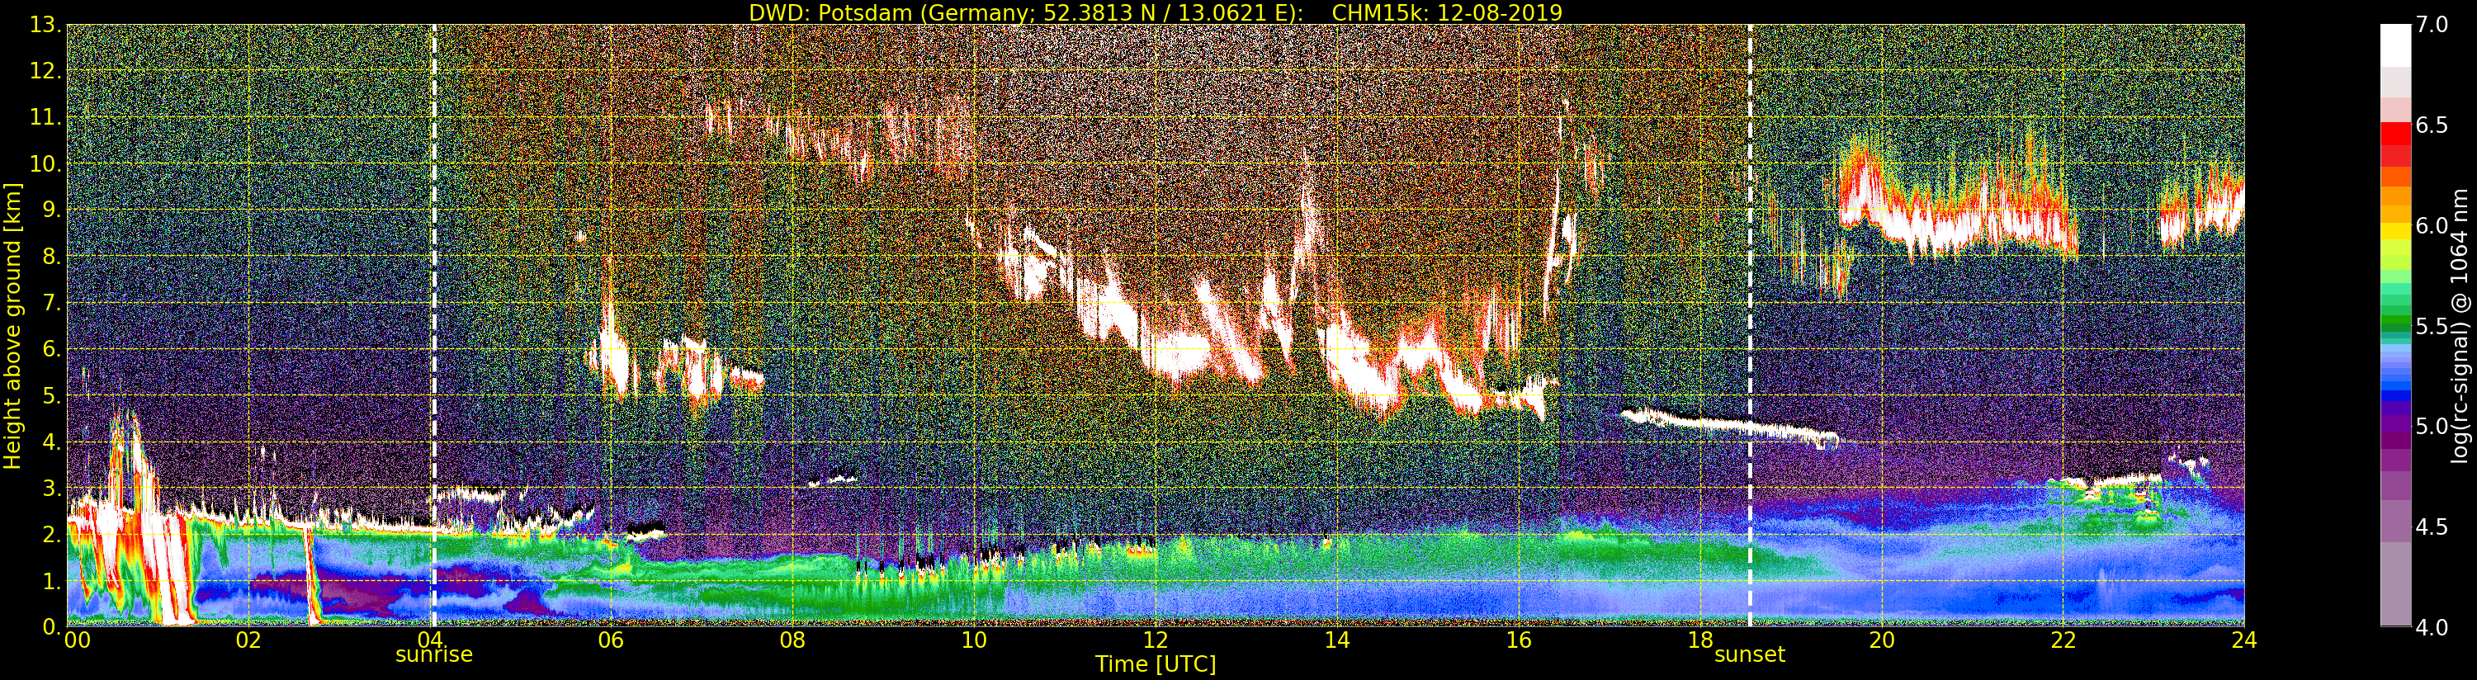
Task: Click the time-axis tick label '14'
Action: point(1336,640)
